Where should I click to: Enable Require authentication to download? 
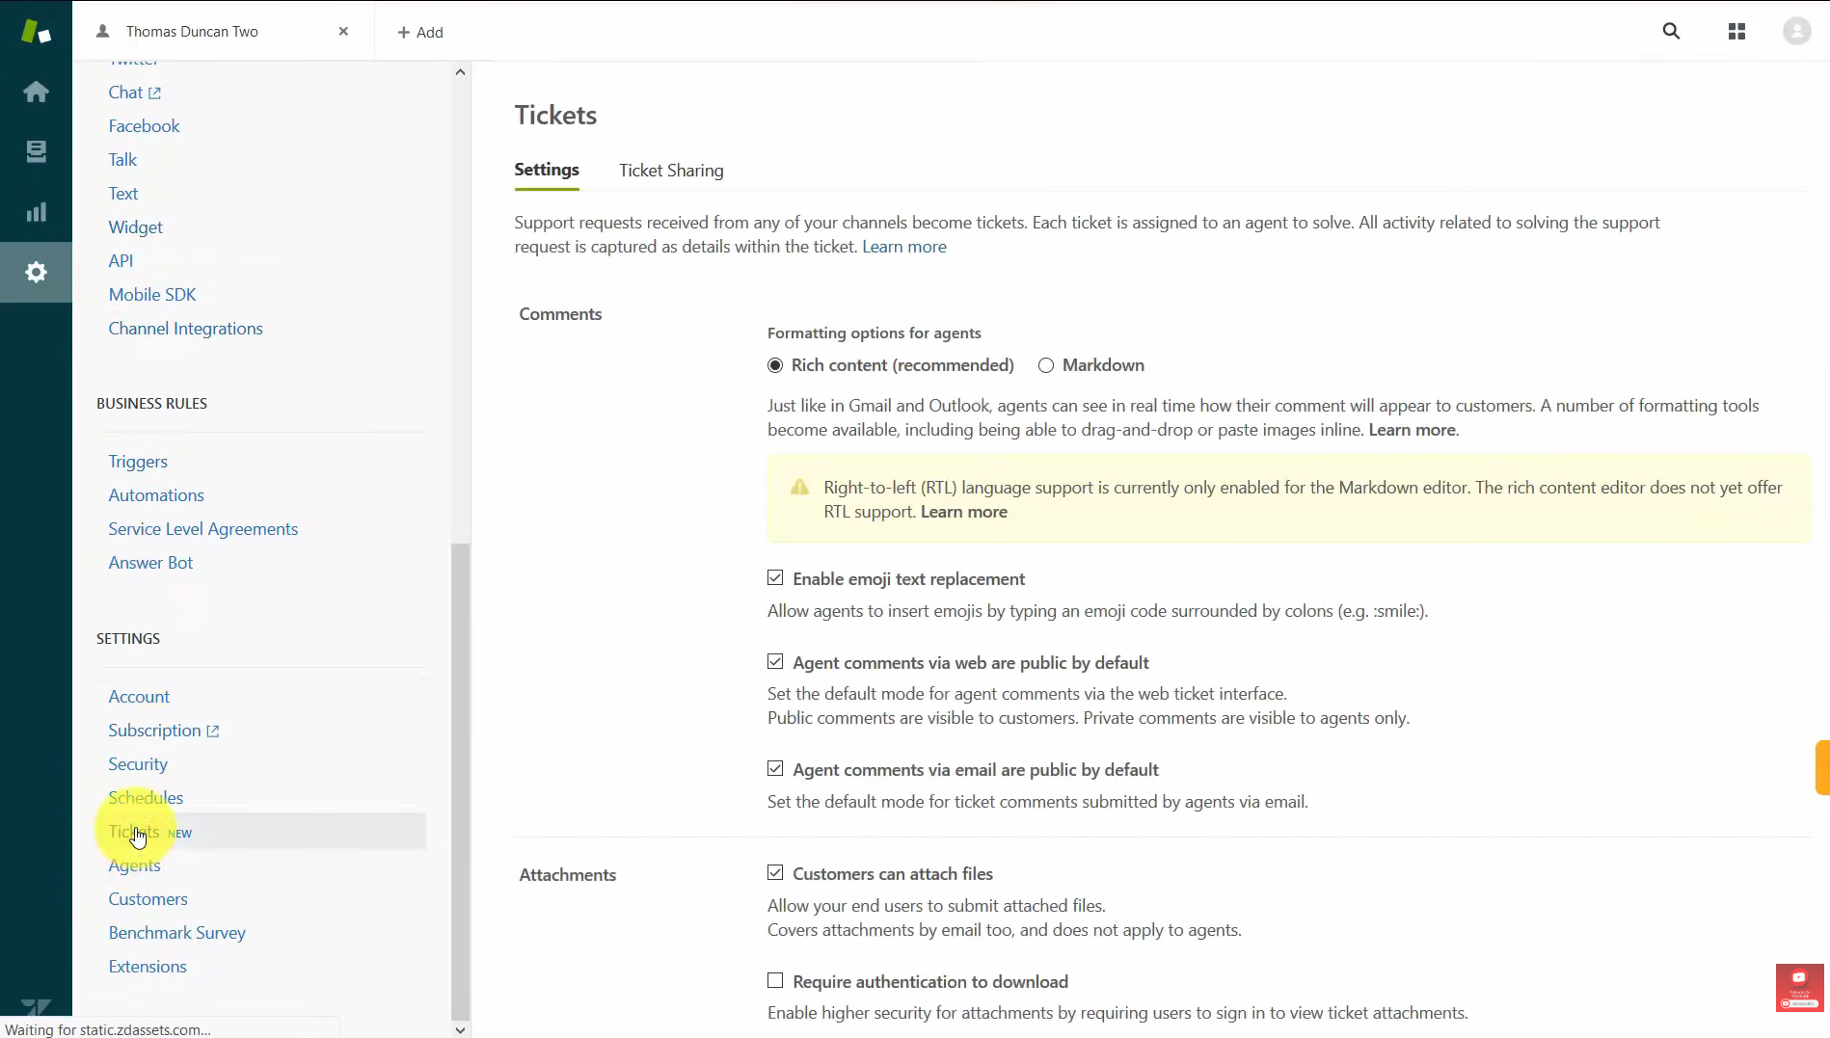tap(775, 980)
